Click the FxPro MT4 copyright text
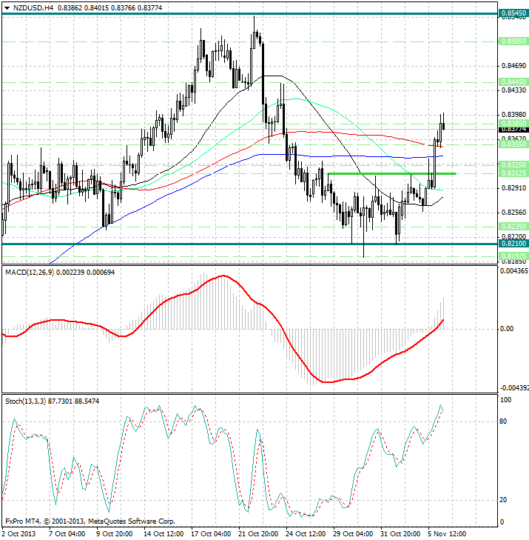Image resolution: width=529 pixels, height=540 pixels. (89, 521)
